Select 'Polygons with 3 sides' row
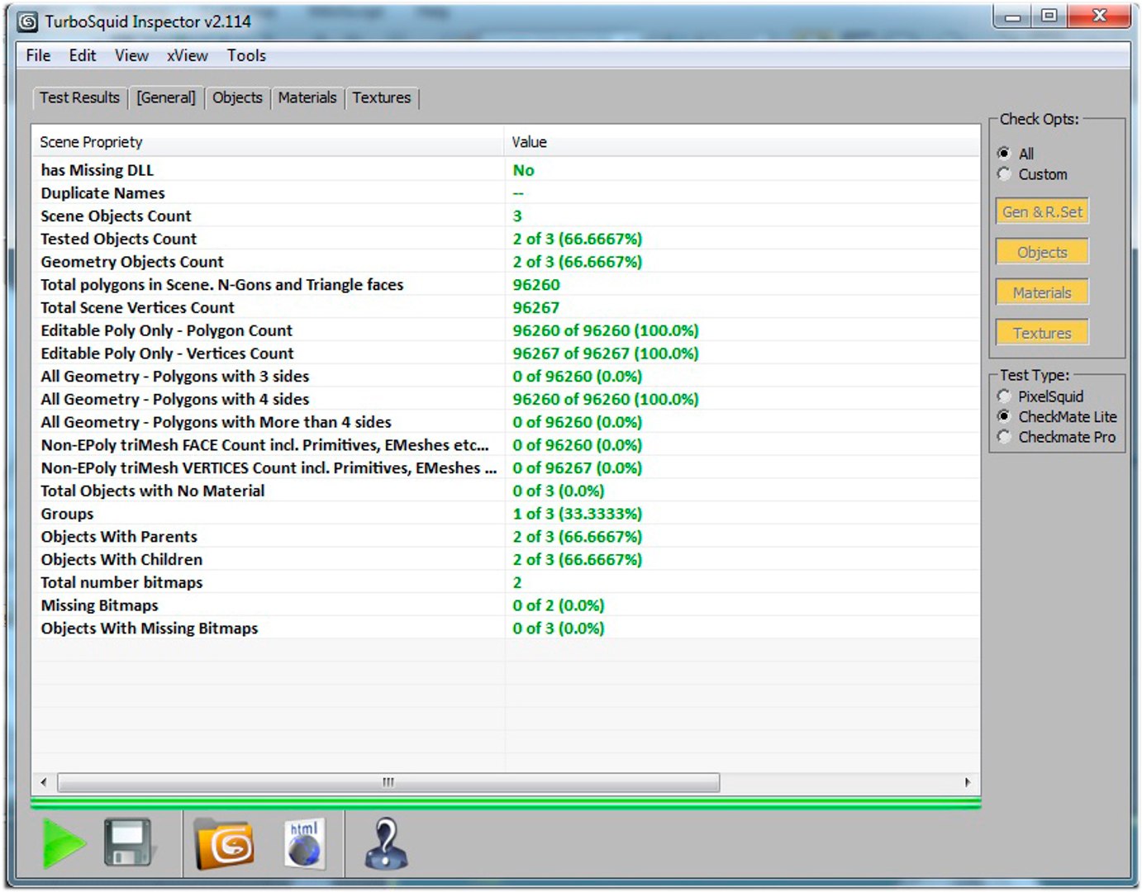Image resolution: width=1142 pixels, height=892 pixels. tap(506, 377)
